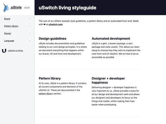The height and width of the screenshot is (124, 166).
Task: Follow the uSwitch is hiring link
Action: click(16, 51)
